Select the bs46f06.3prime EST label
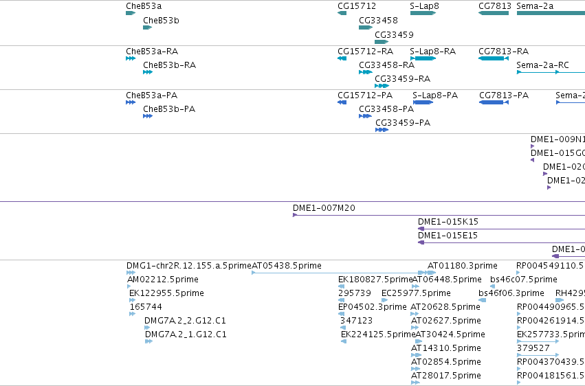585x386 pixels. click(511, 293)
